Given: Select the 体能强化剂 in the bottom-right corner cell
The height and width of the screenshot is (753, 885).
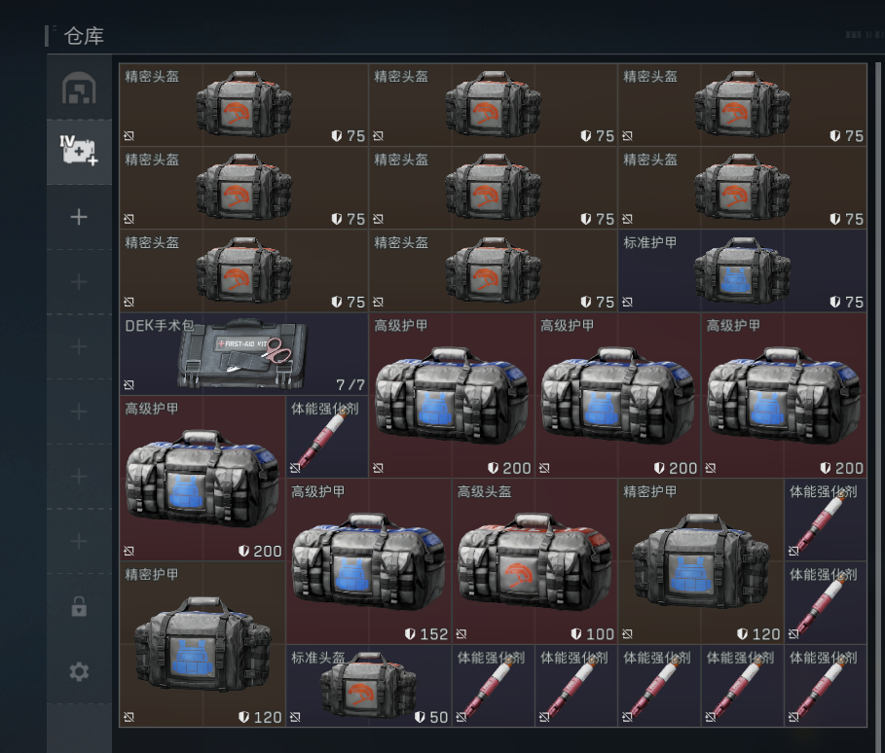Looking at the screenshot, I should tap(825, 686).
